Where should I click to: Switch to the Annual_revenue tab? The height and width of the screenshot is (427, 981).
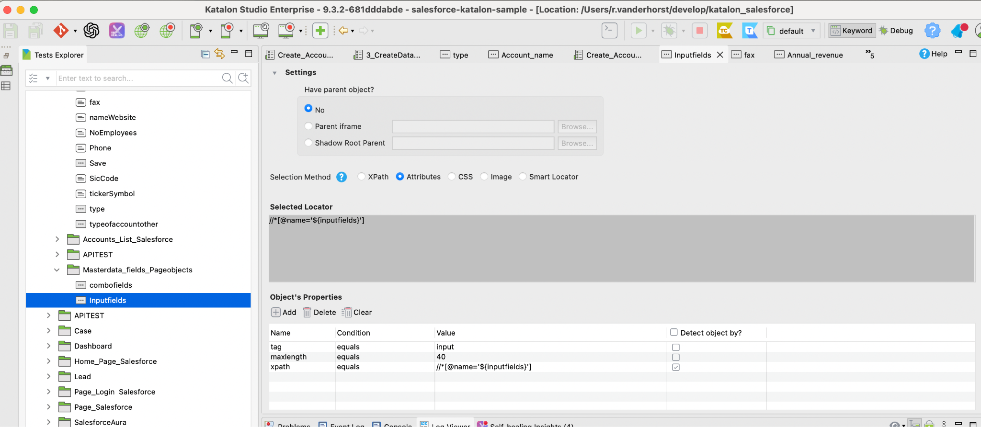point(809,55)
